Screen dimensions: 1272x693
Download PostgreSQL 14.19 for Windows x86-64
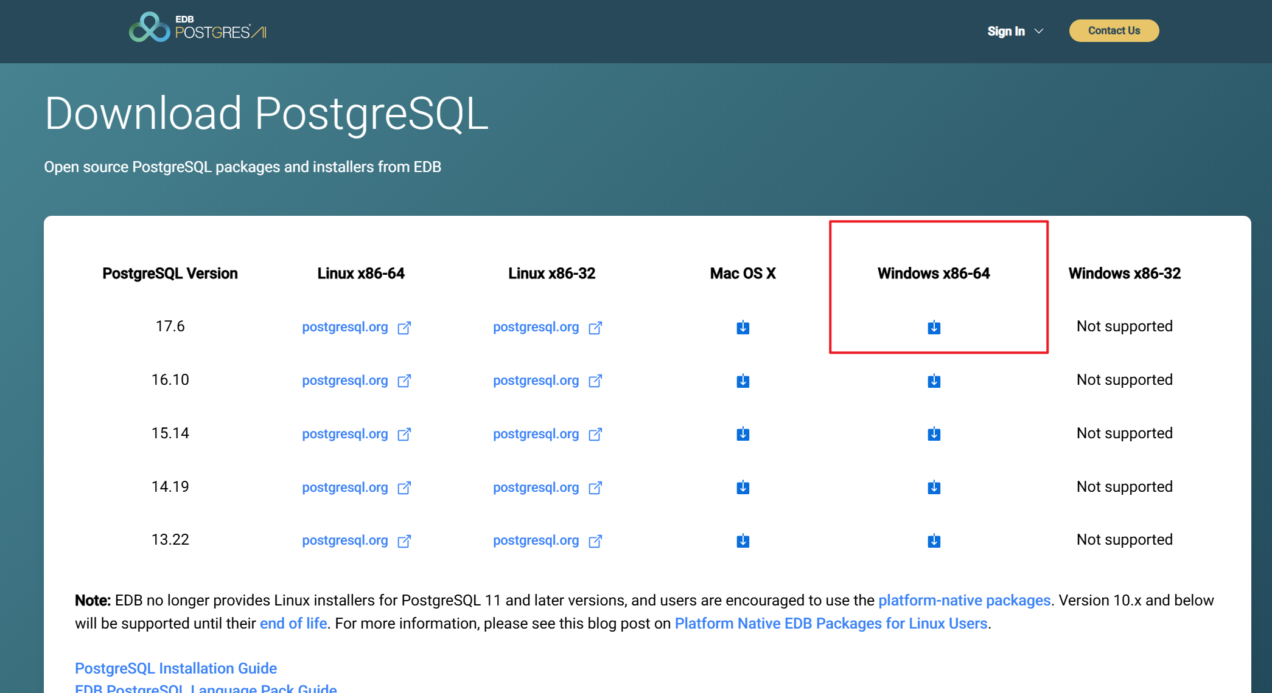(x=934, y=488)
